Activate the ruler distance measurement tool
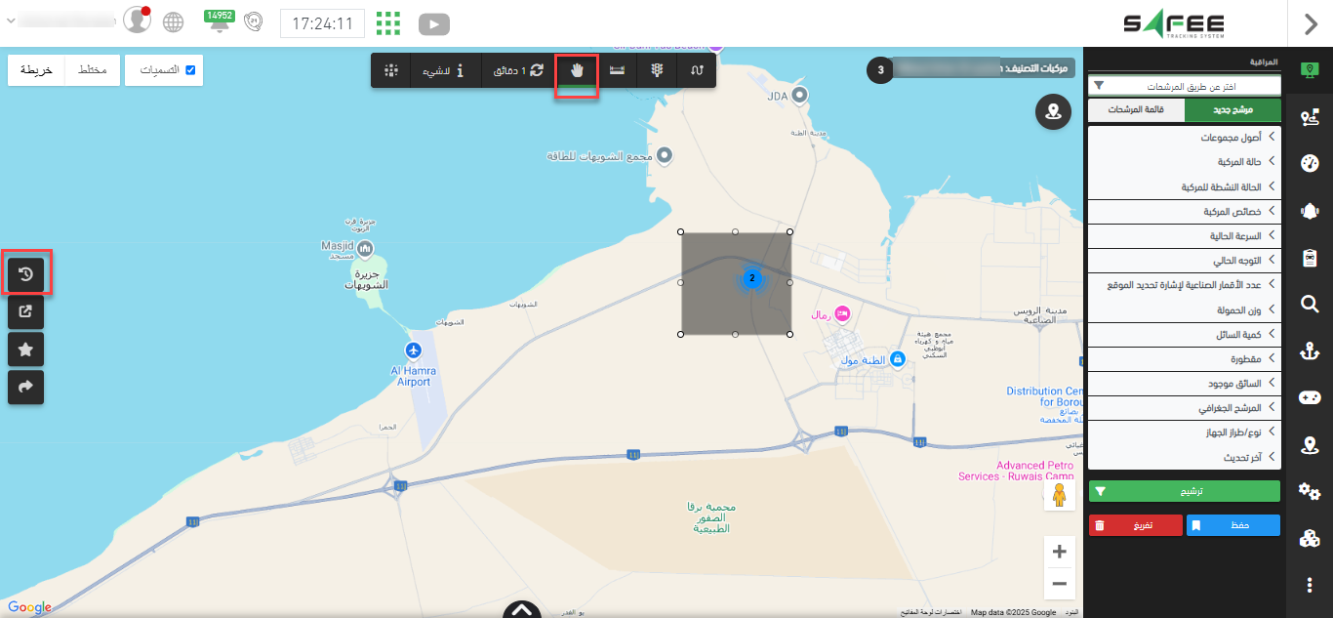The height and width of the screenshot is (618, 1333). (618, 70)
